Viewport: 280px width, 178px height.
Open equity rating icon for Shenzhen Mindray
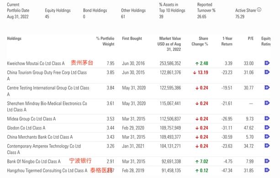267,103
